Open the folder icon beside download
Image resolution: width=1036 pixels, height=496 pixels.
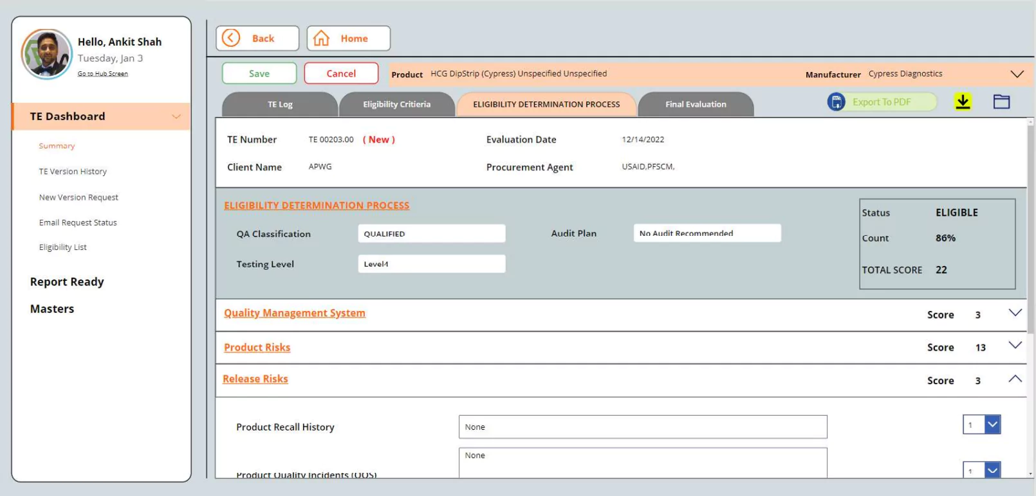pyautogui.click(x=1001, y=102)
